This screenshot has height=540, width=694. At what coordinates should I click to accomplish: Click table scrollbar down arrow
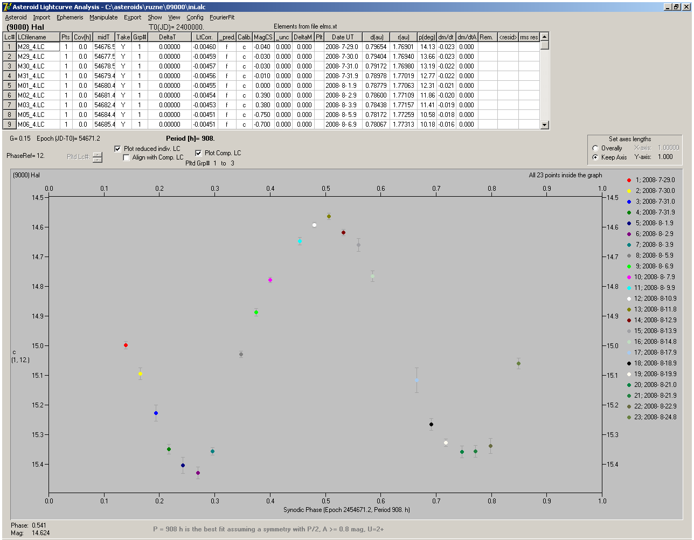[544, 125]
